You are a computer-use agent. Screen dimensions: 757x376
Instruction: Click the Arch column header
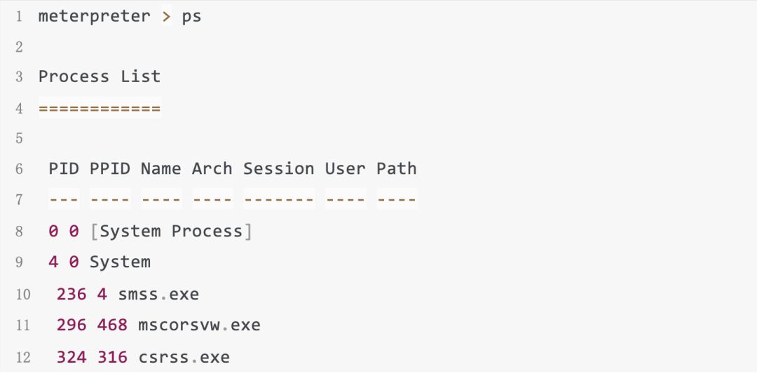coord(212,169)
